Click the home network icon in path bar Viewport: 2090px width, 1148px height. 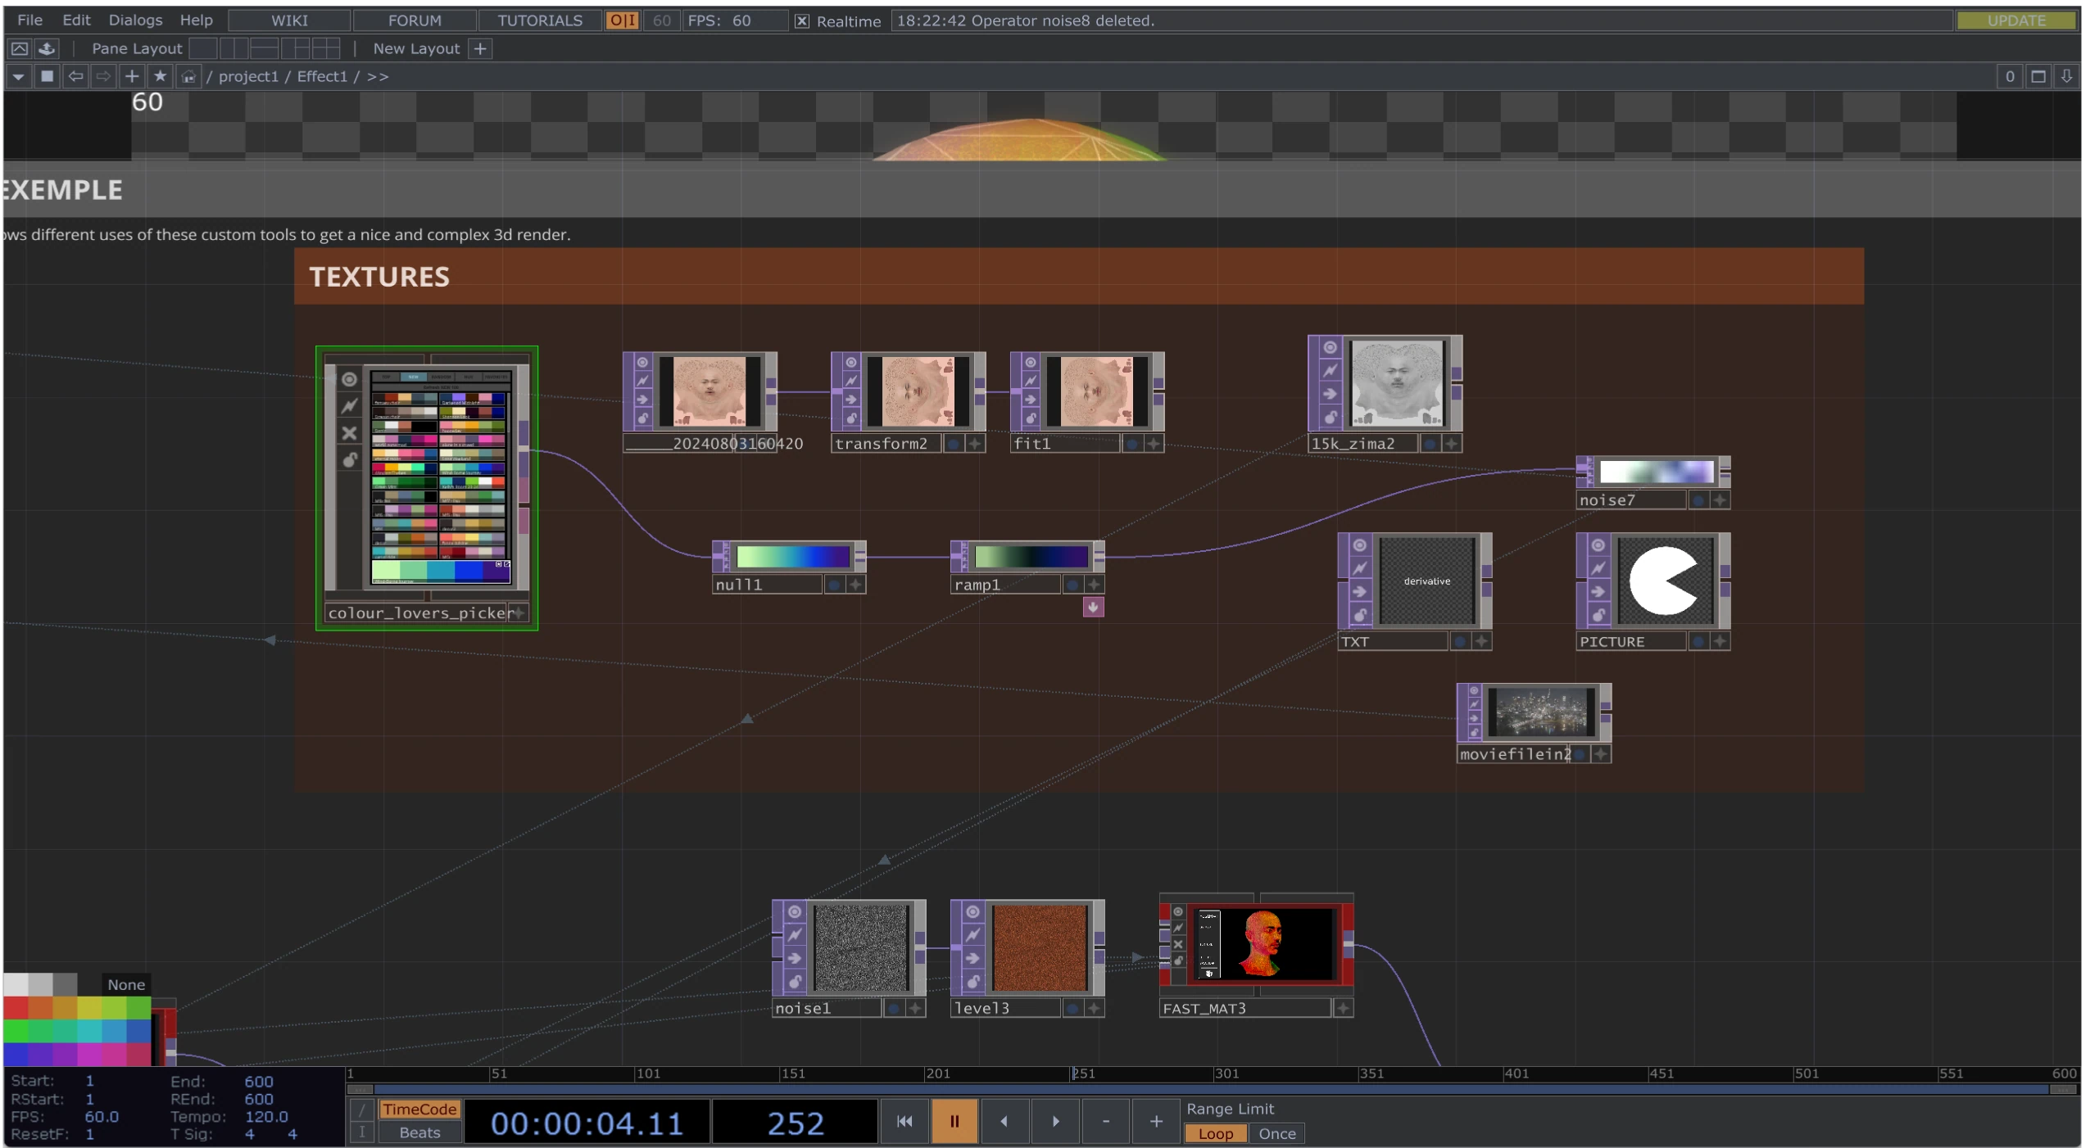[x=188, y=76]
